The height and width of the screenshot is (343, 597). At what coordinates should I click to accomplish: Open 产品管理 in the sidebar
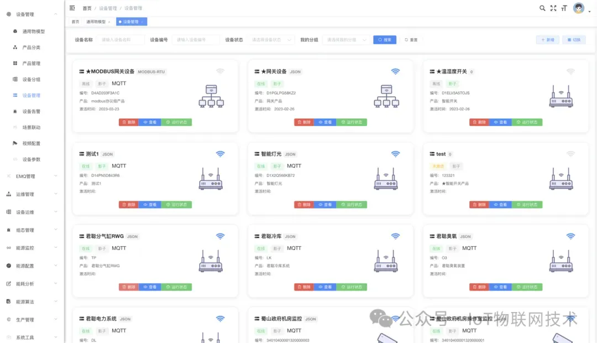point(31,63)
